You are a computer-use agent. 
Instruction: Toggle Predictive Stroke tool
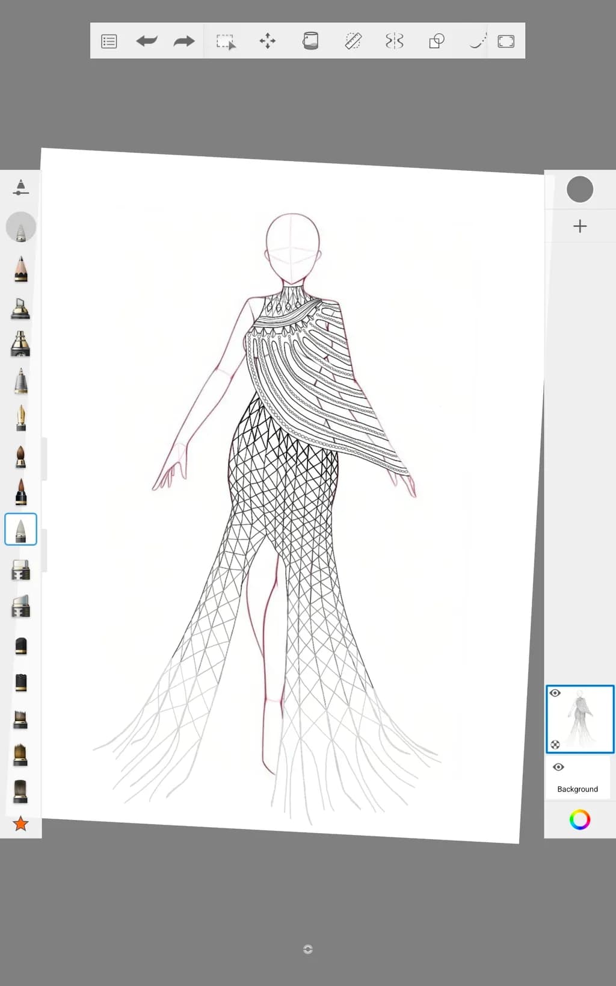click(478, 41)
